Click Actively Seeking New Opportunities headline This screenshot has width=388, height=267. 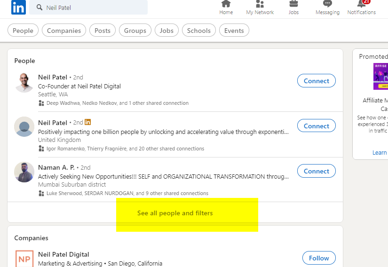pyautogui.click(x=163, y=177)
